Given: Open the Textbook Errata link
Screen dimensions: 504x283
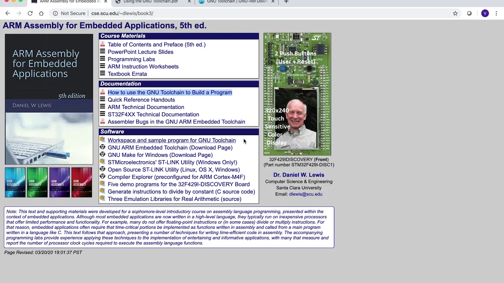Looking at the screenshot, I should pyautogui.click(x=127, y=74).
